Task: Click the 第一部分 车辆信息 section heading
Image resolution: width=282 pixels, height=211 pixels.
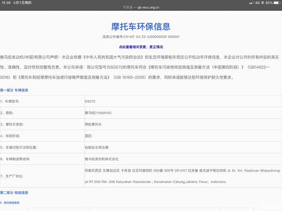Action: click(14, 90)
